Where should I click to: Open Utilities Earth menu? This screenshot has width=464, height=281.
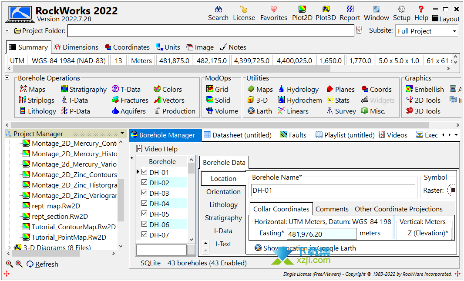[x=259, y=111]
